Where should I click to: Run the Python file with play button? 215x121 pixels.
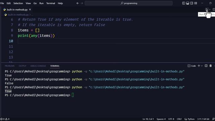(207, 9)
